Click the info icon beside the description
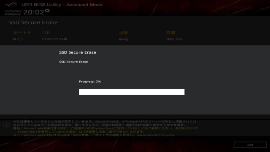This screenshot has width=270, height=152. [6, 125]
